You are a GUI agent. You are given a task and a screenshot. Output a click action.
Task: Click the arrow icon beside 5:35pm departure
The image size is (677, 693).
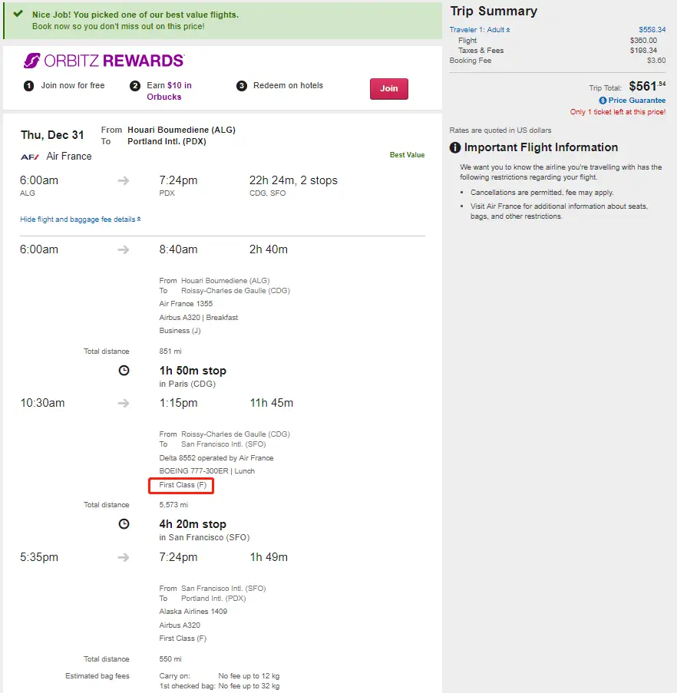(124, 557)
